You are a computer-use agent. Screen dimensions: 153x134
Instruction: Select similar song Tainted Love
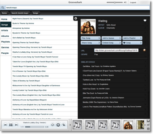pyautogui.click(x=96, y=80)
